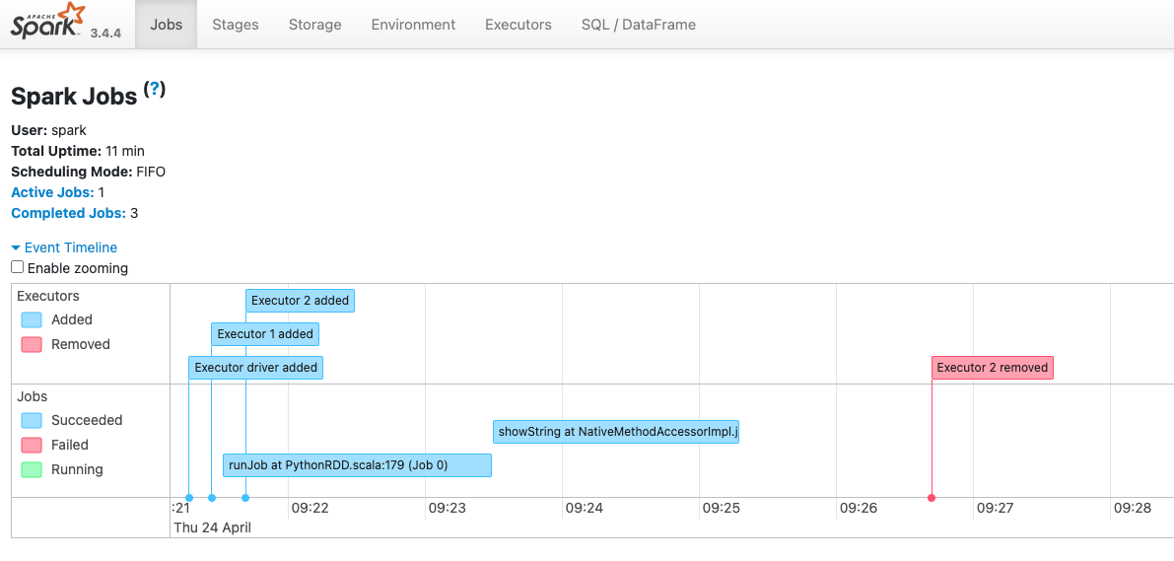This screenshot has width=1174, height=561.
Task: Collapse the Event Timeline section
Action: coord(64,247)
